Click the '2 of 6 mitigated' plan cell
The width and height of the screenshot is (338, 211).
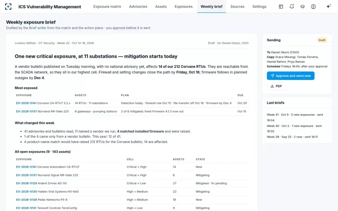[x=152, y=111]
